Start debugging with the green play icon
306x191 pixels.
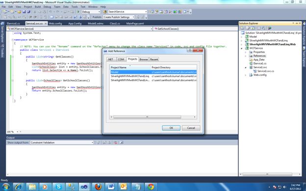(78, 12)
